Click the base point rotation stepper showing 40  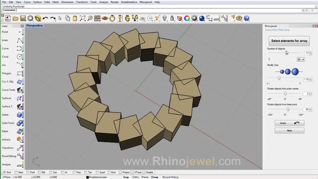click(307, 109)
